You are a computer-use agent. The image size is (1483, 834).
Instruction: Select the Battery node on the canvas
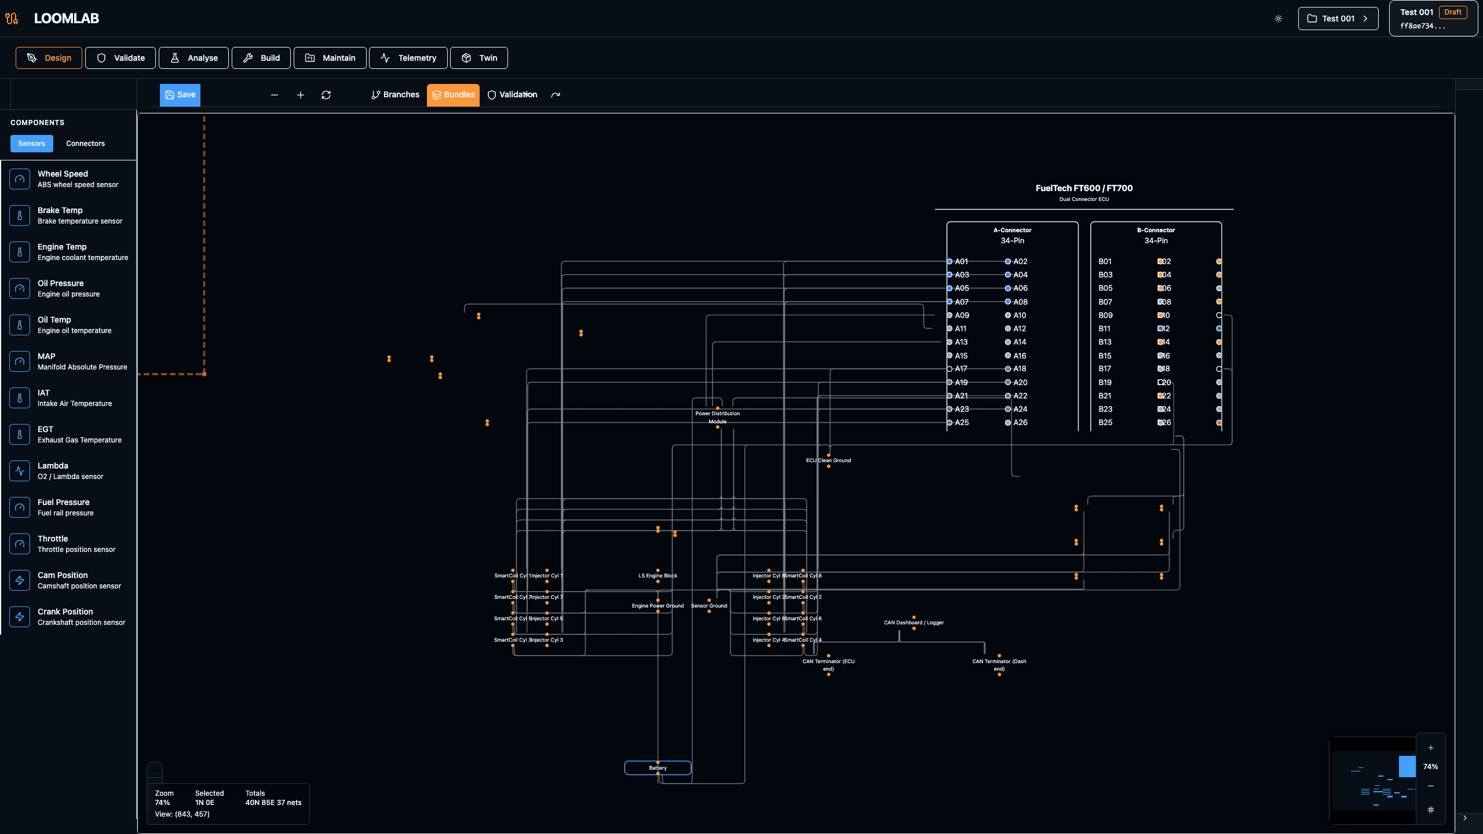click(x=658, y=767)
